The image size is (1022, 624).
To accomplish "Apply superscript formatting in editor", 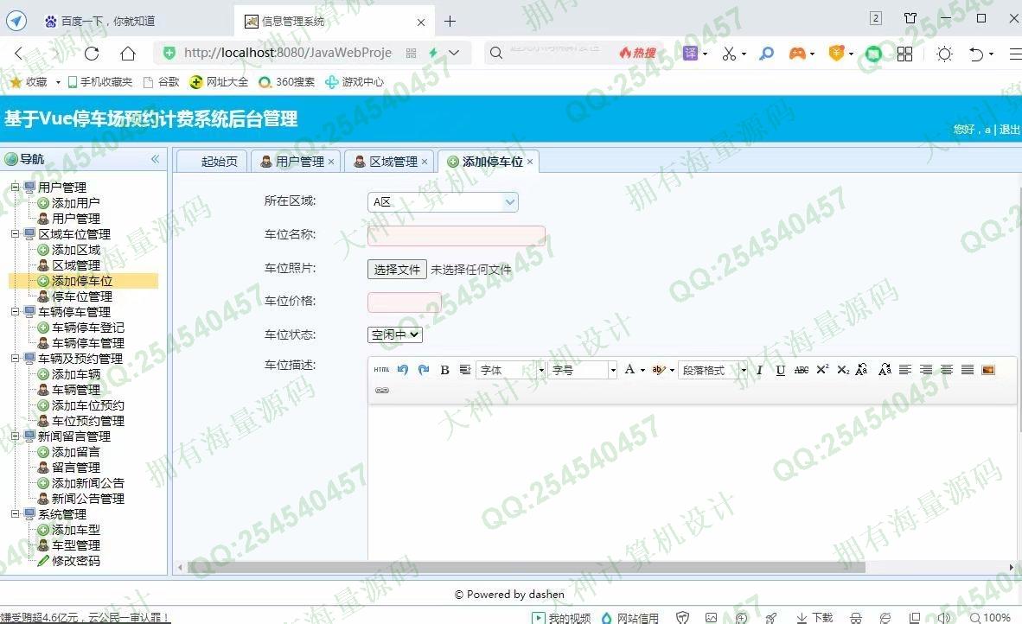I will (x=822, y=370).
